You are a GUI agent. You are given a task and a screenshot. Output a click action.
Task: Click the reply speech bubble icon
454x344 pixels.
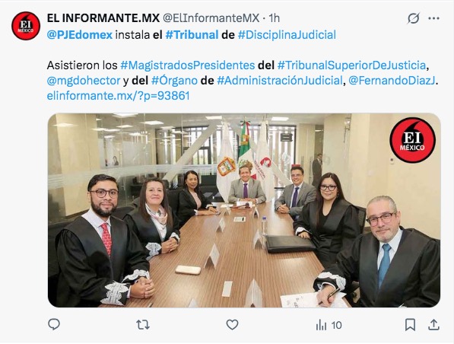(54, 324)
